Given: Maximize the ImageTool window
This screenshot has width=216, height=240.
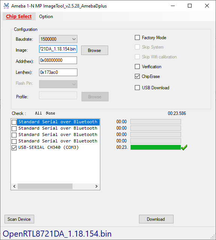Looking at the screenshot, I should tap(190, 6).
